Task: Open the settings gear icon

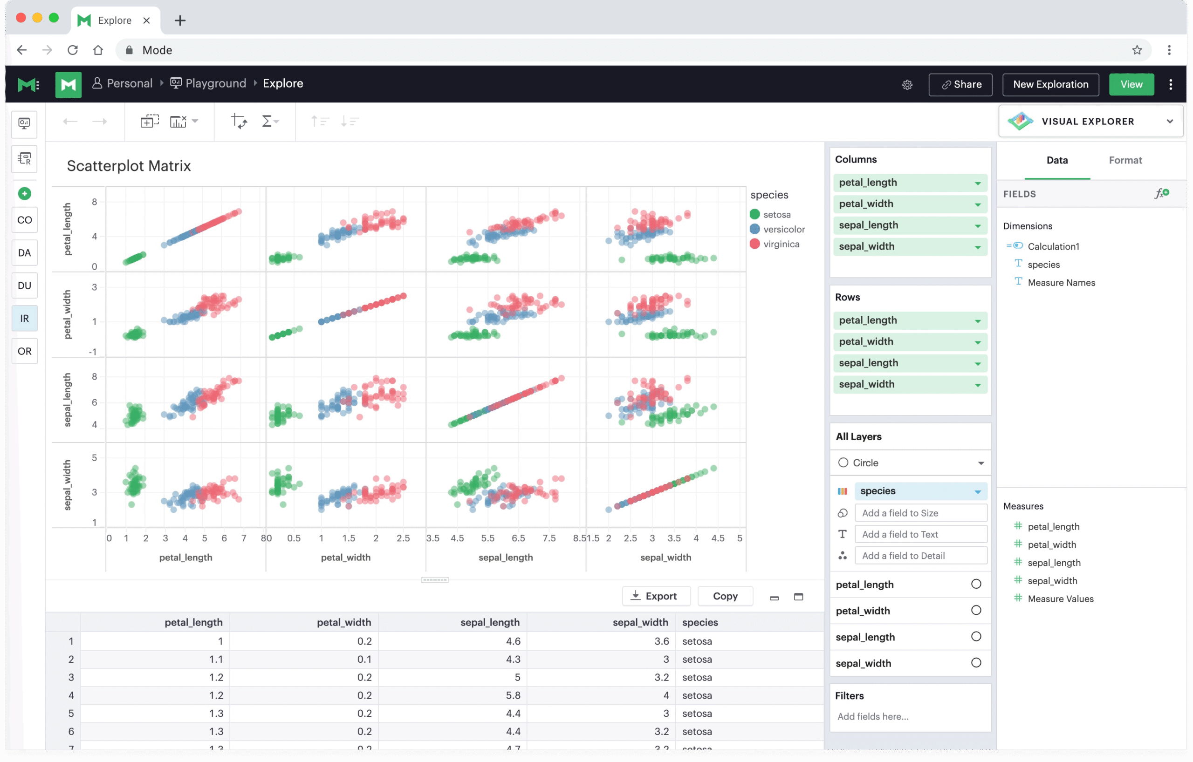Action: (x=907, y=85)
